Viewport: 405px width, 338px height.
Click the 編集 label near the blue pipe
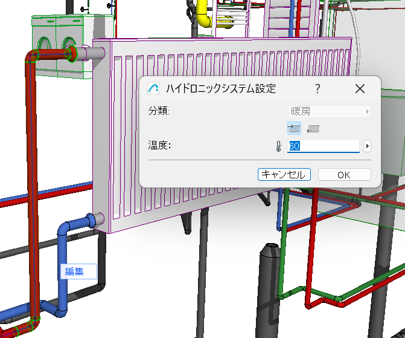tap(79, 271)
